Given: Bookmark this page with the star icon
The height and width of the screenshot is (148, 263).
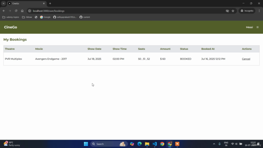Looking at the screenshot, I should click(x=233, y=11).
